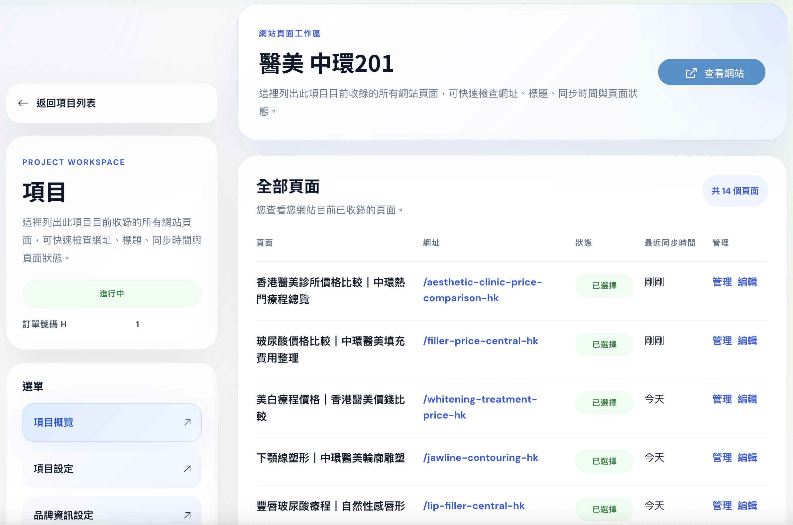Image resolution: width=793 pixels, height=525 pixels.
Task: Click 返回項目列表 to go back
Action: tap(66, 104)
